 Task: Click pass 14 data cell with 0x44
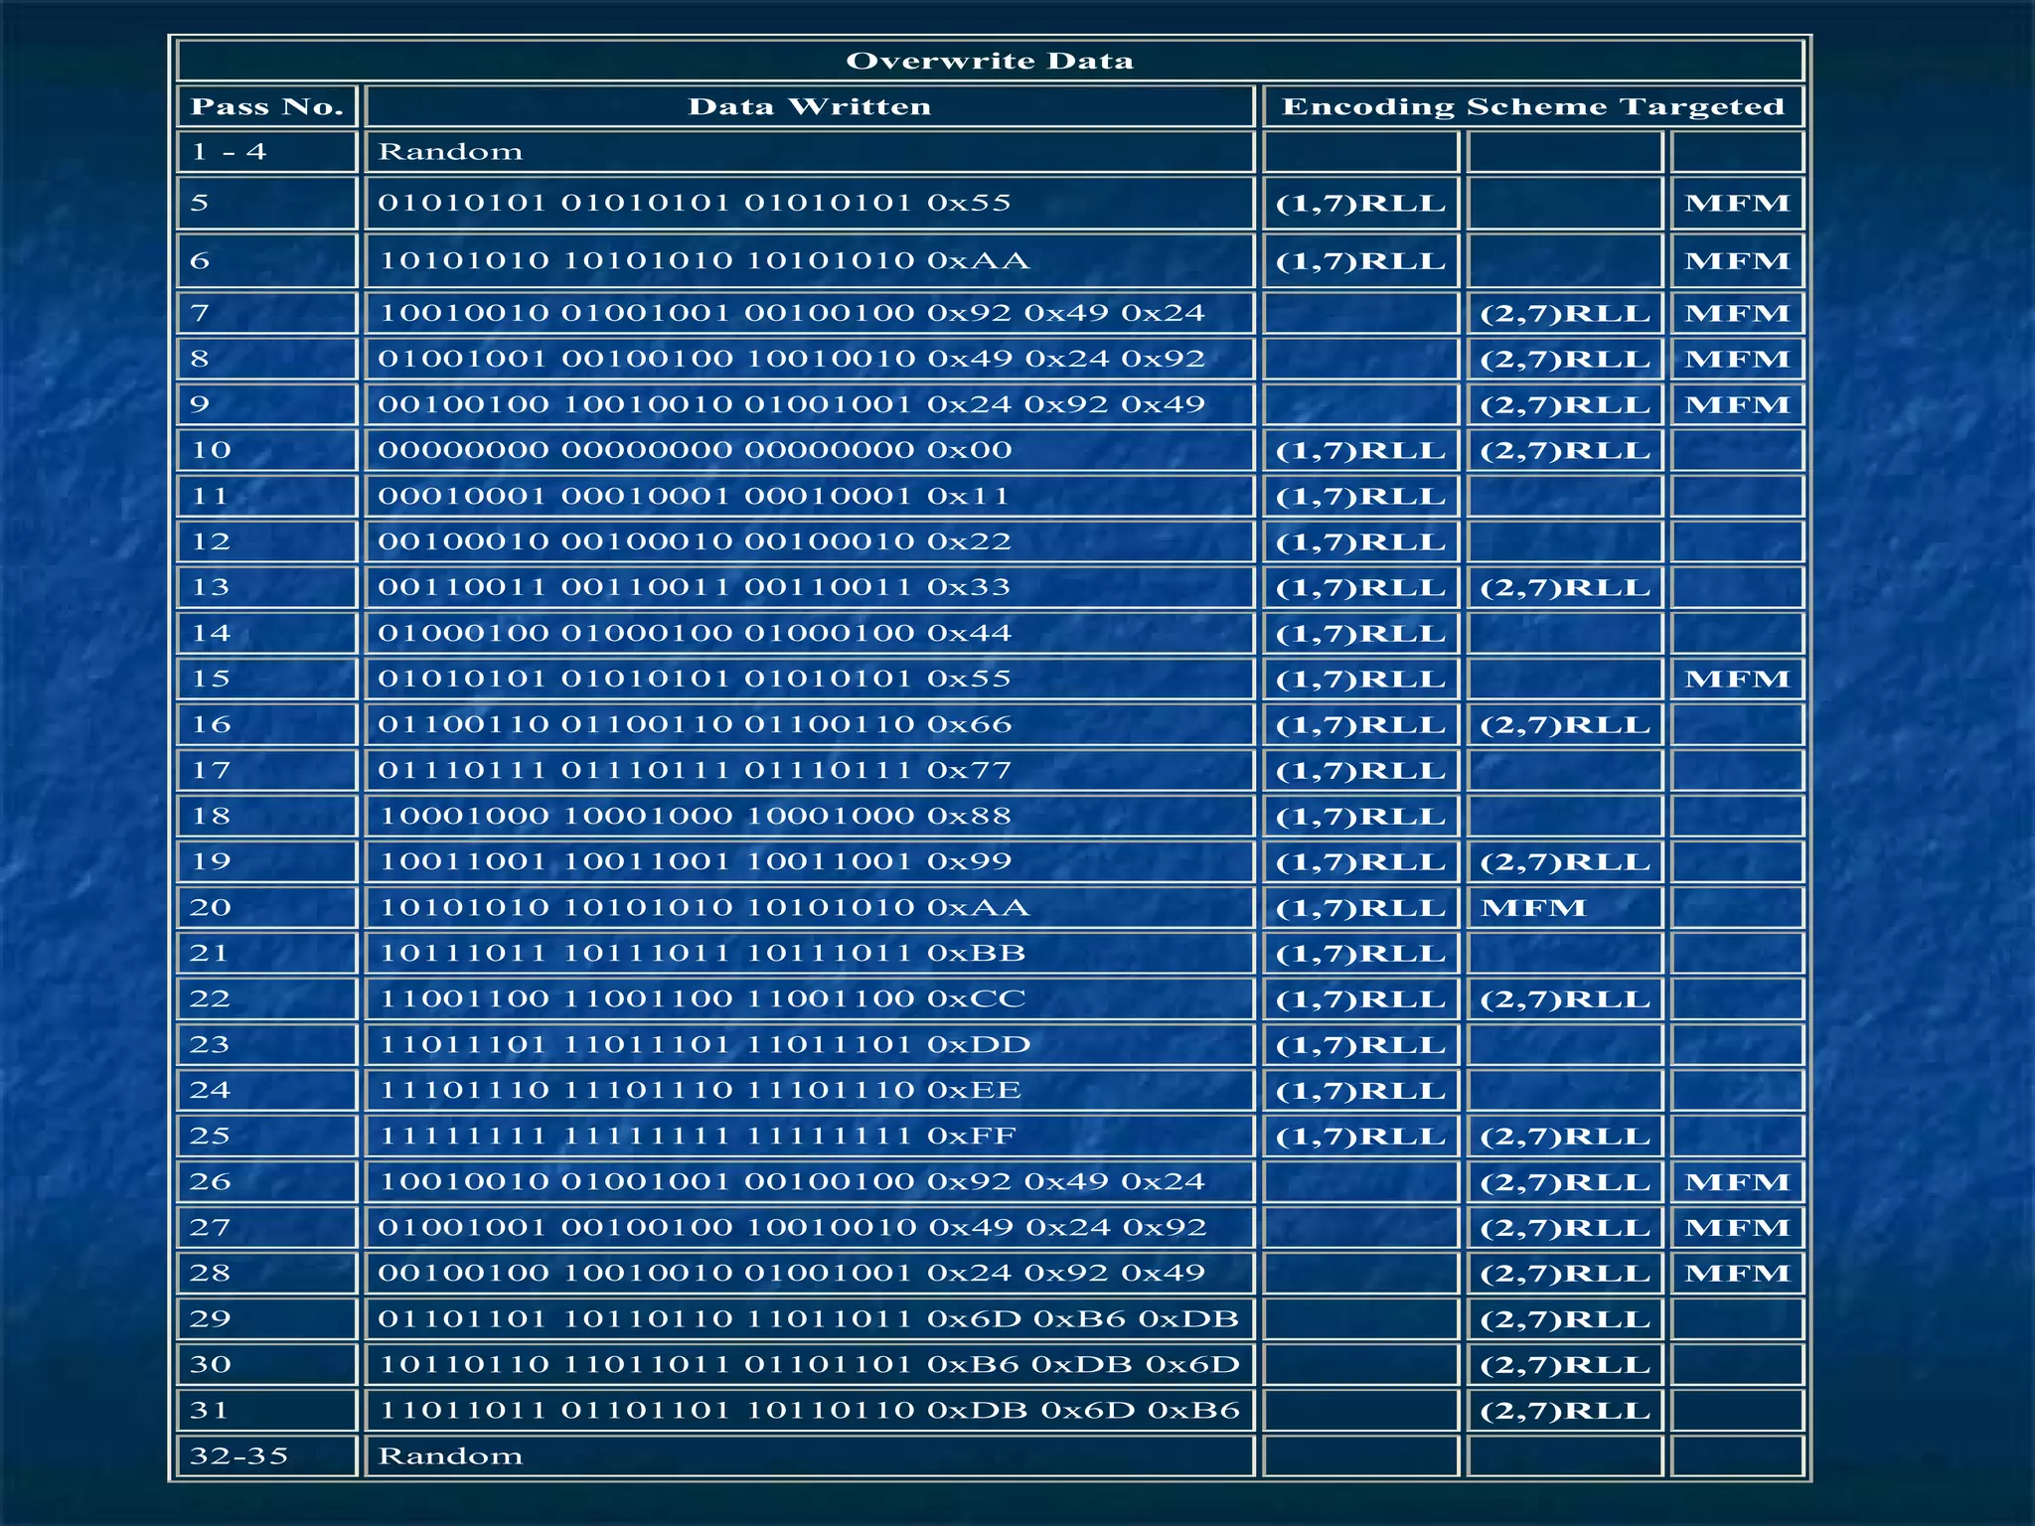810,633
